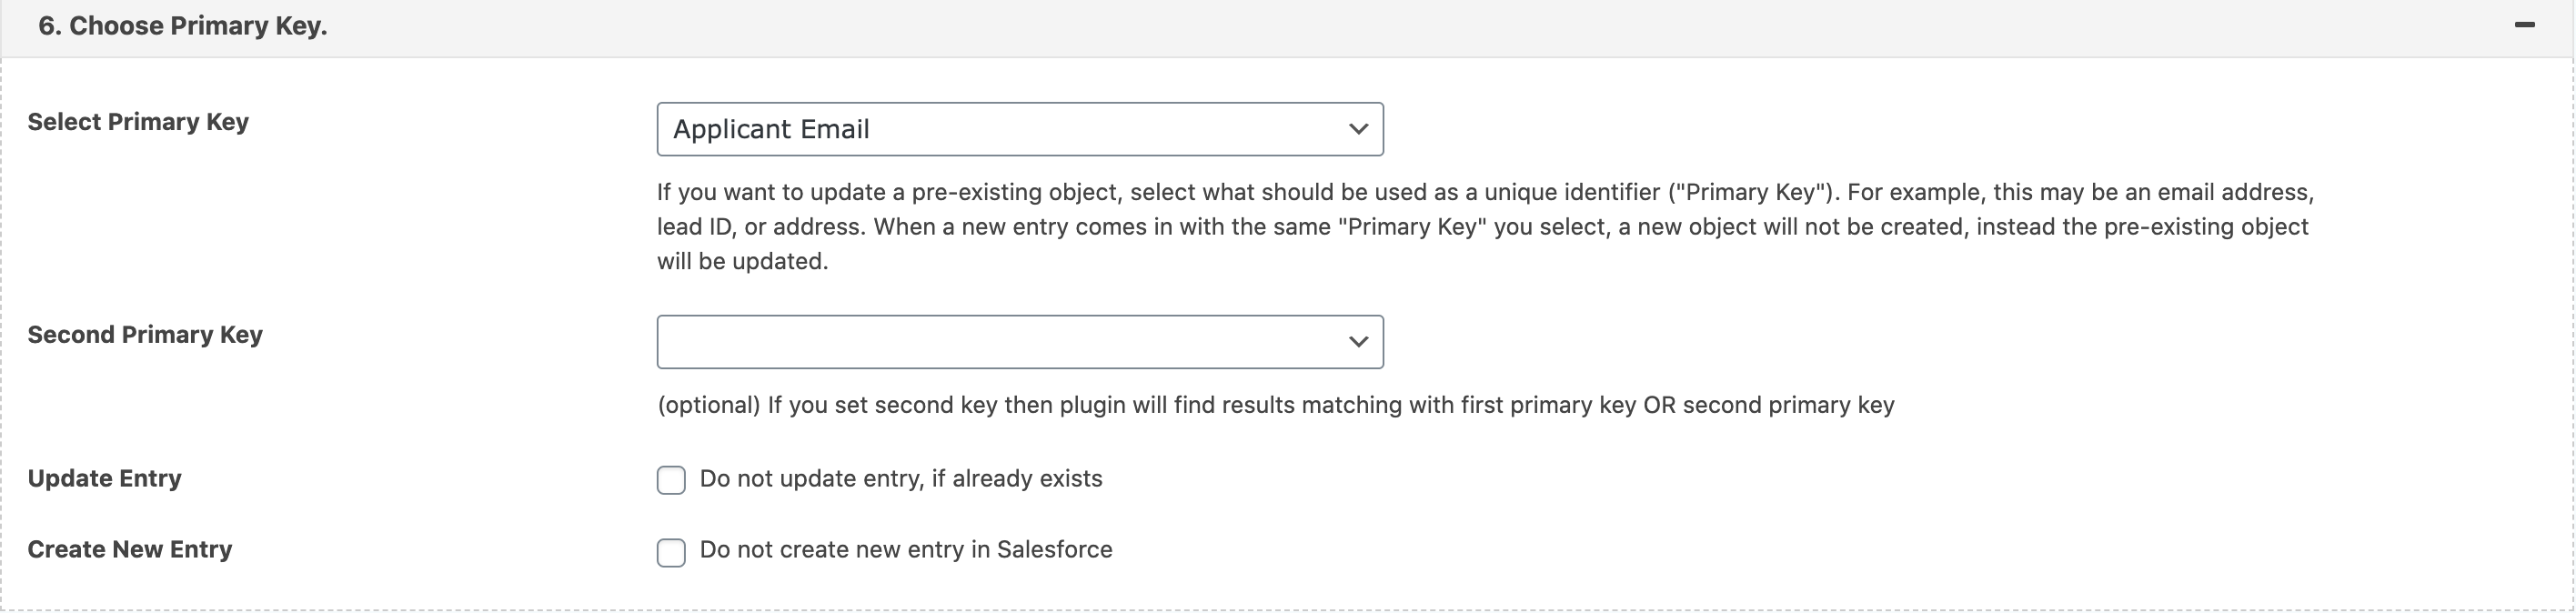2576x613 pixels.
Task: Click chevron arrow of Applicant Email dropdown
Action: (x=1357, y=129)
